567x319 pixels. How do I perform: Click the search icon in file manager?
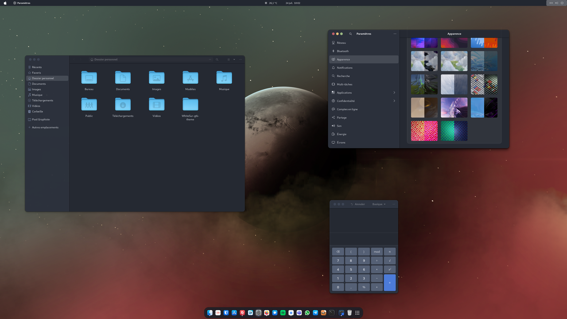click(217, 59)
